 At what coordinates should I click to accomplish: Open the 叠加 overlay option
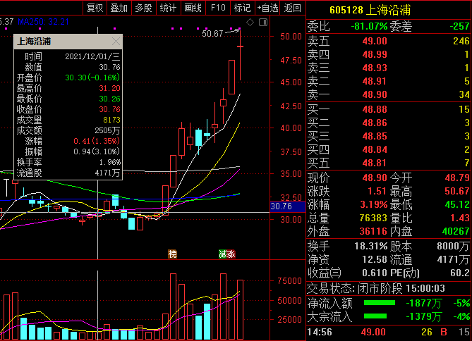coord(119,8)
